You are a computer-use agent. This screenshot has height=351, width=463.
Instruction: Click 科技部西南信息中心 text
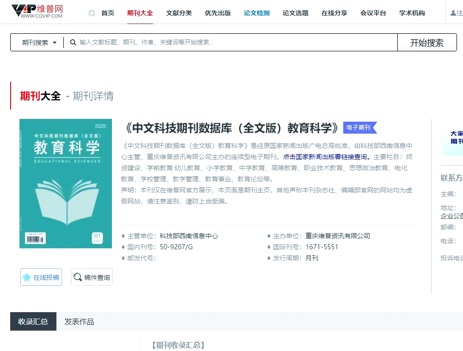(189, 236)
